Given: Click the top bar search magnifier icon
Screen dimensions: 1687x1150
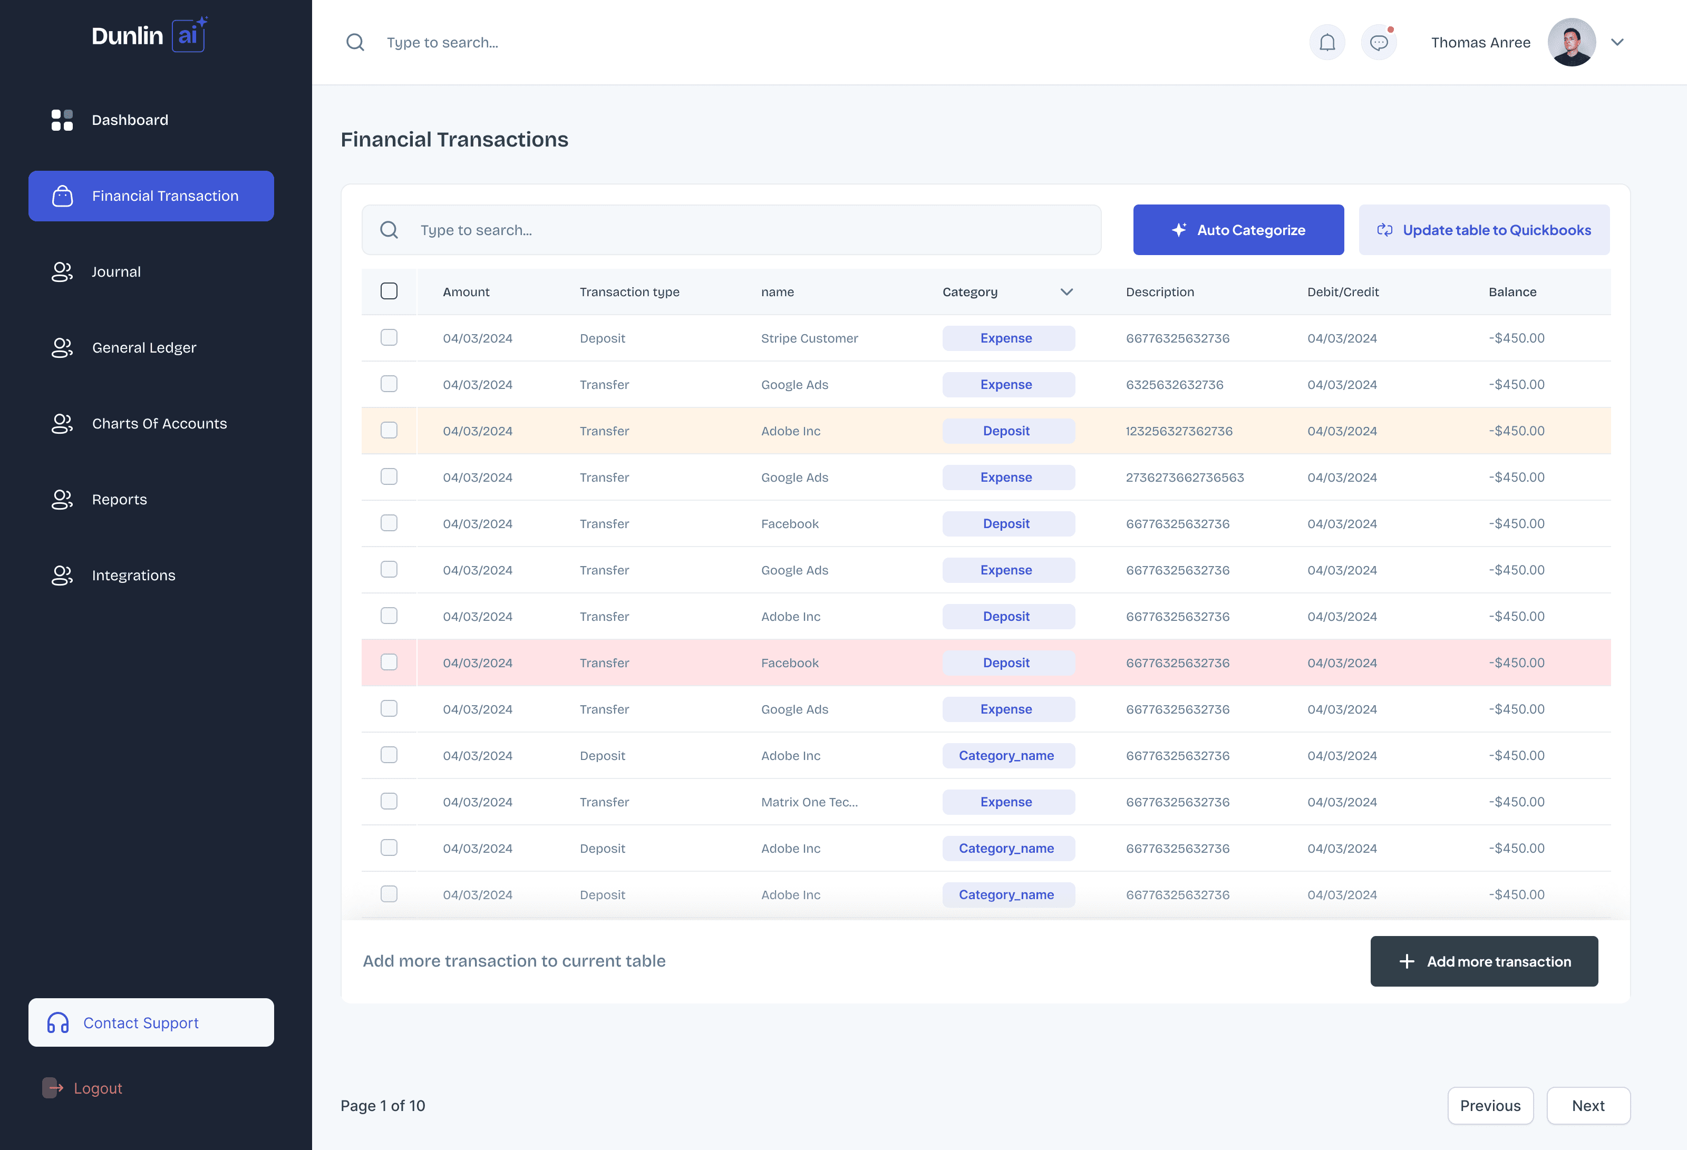Looking at the screenshot, I should (355, 42).
